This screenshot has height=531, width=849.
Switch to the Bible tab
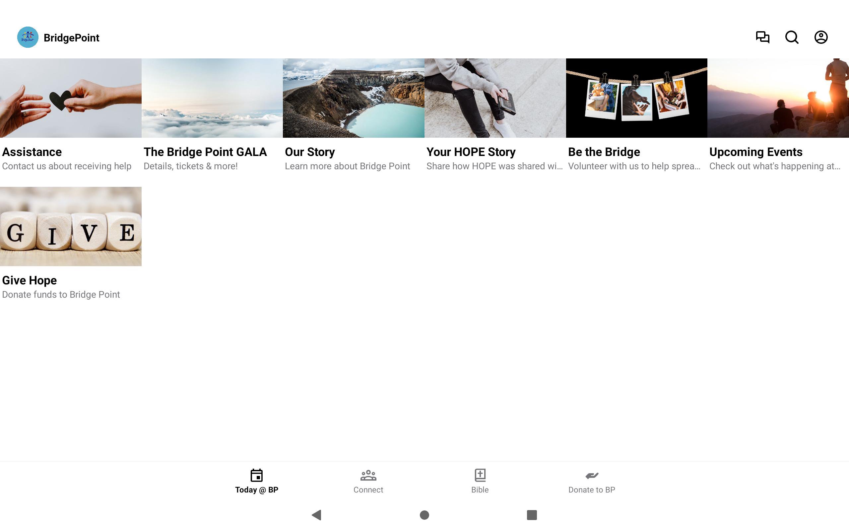(x=480, y=481)
